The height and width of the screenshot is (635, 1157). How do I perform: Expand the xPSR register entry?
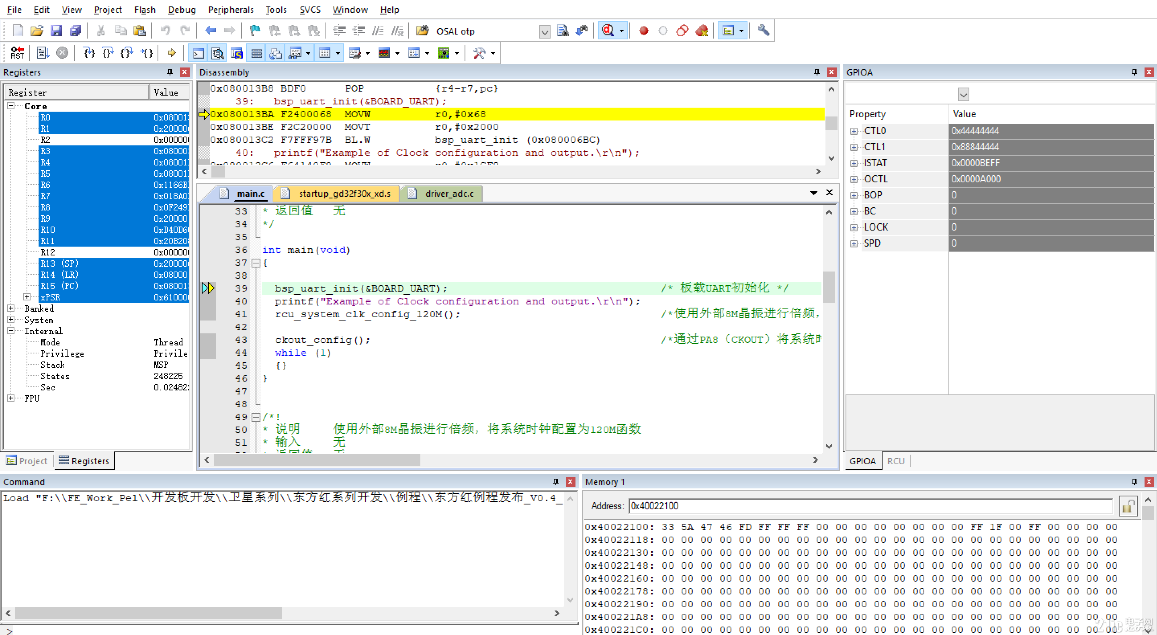[27, 297]
